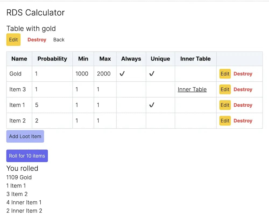This screenshot has width=269, height=224.
Task: Click the rolled result 1109 Gold
Action: 19,177
